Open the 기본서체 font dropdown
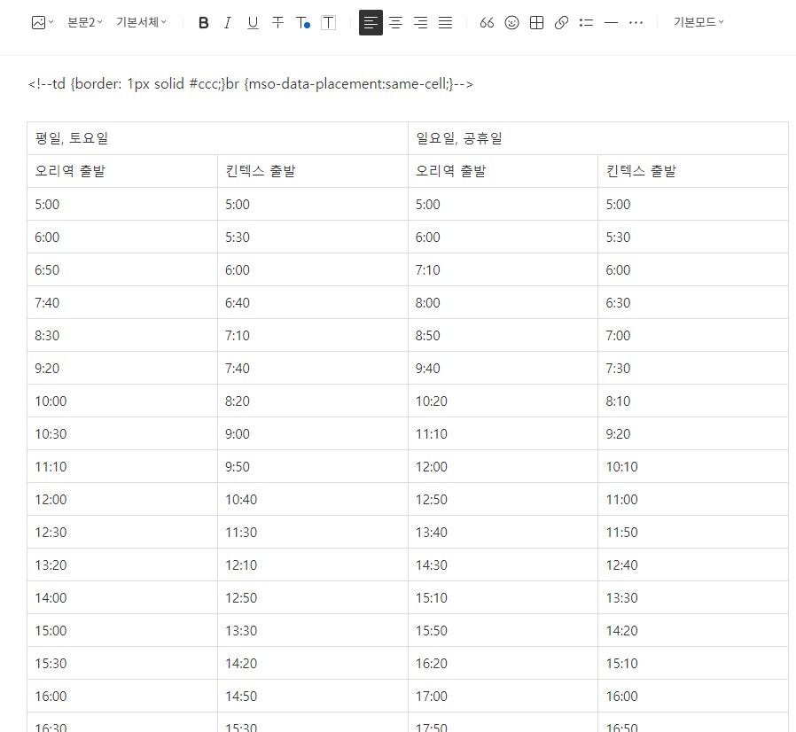The image size is (796, 732). pos(141,22)
